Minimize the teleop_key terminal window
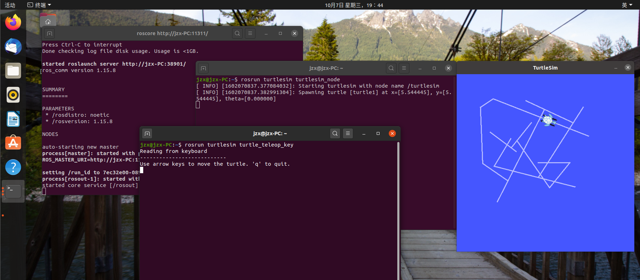This screenshot has height=280, width=640. [364, 133]
